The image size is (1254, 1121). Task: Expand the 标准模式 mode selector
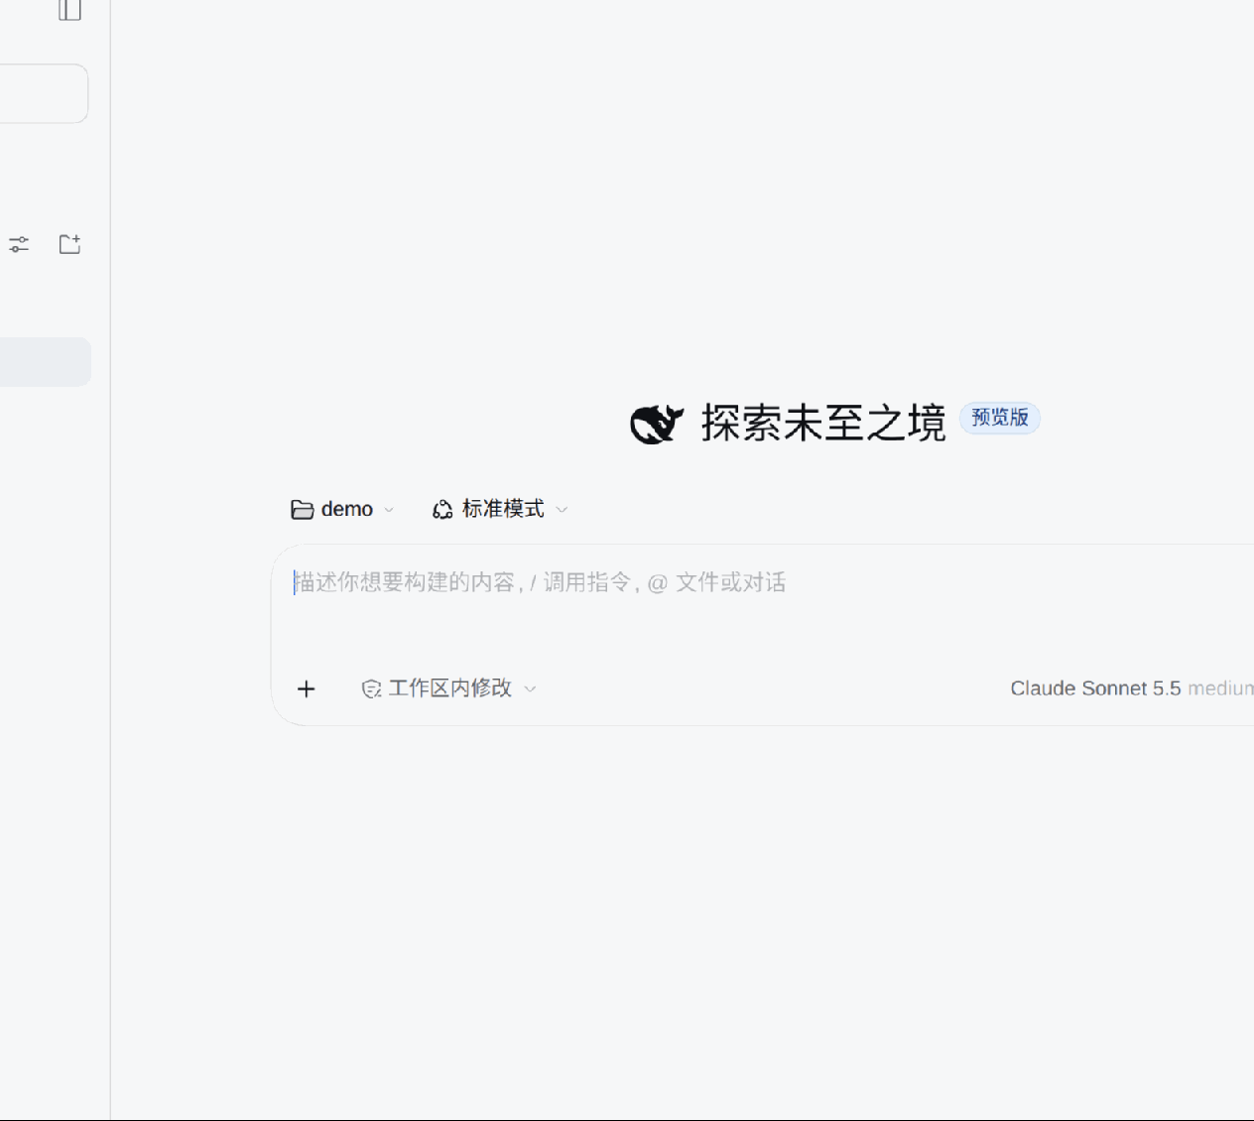pyautogui.click(x=500, y=510)
